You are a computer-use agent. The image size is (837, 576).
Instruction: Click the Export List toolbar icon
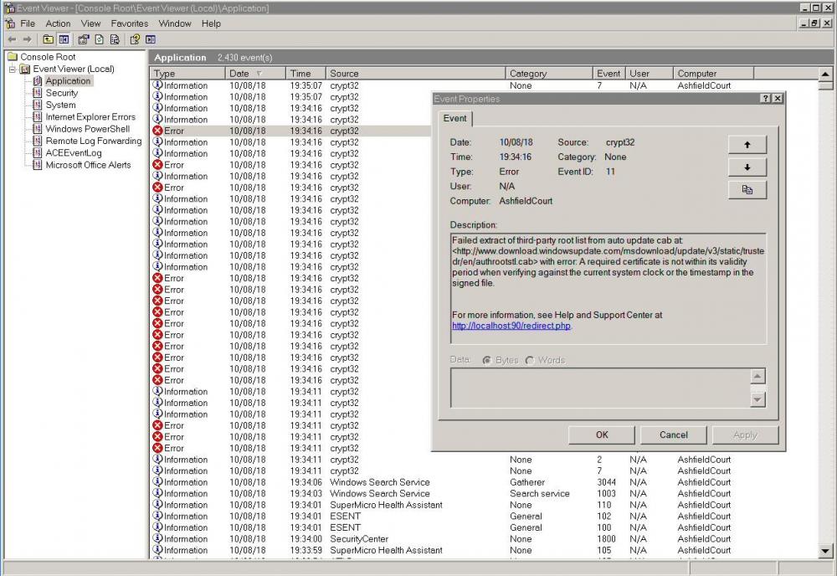pos(114,39)
